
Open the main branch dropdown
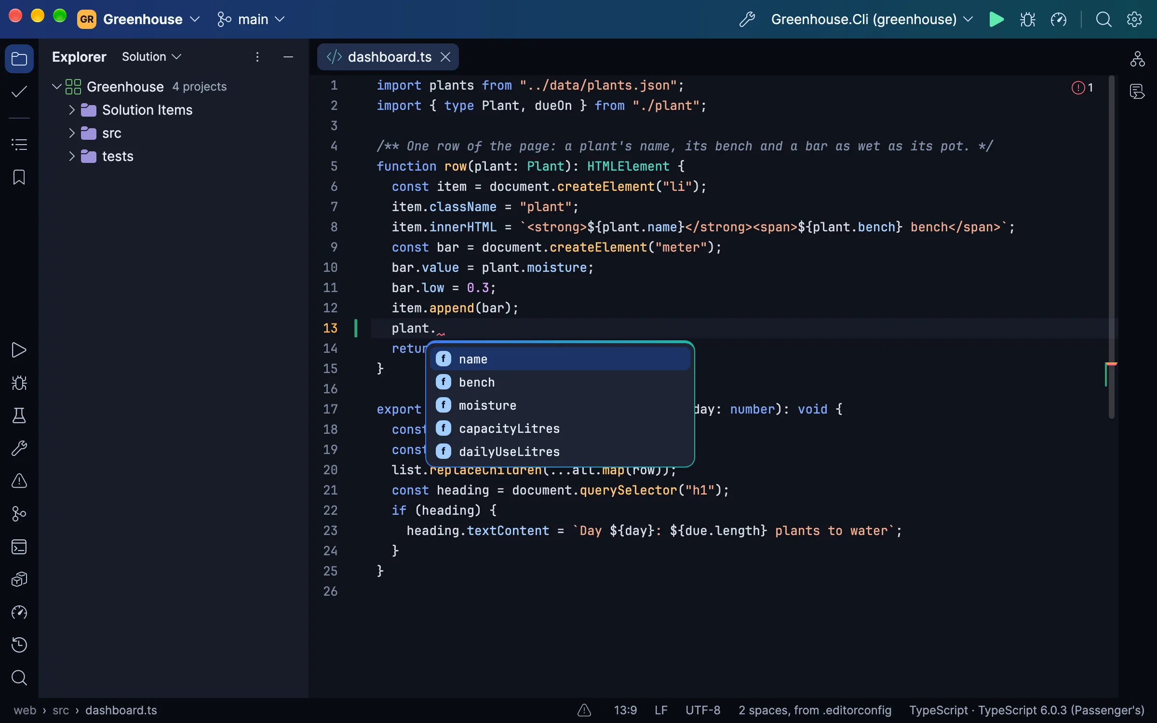tap(251, 19)
